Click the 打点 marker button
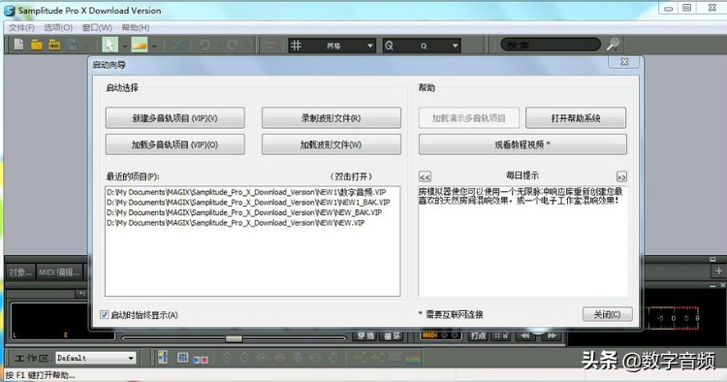 pos(478,335)
